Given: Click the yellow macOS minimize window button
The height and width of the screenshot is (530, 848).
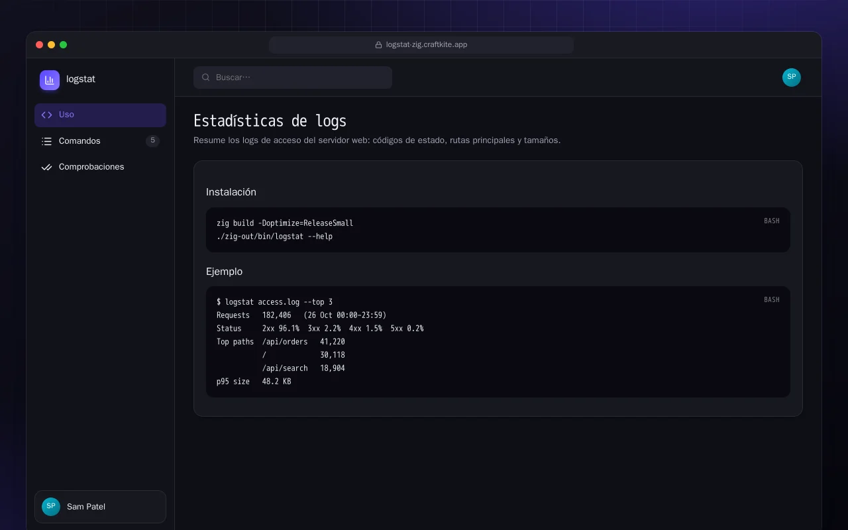Looking at the screenshot, I should click(x=52, y=45).
